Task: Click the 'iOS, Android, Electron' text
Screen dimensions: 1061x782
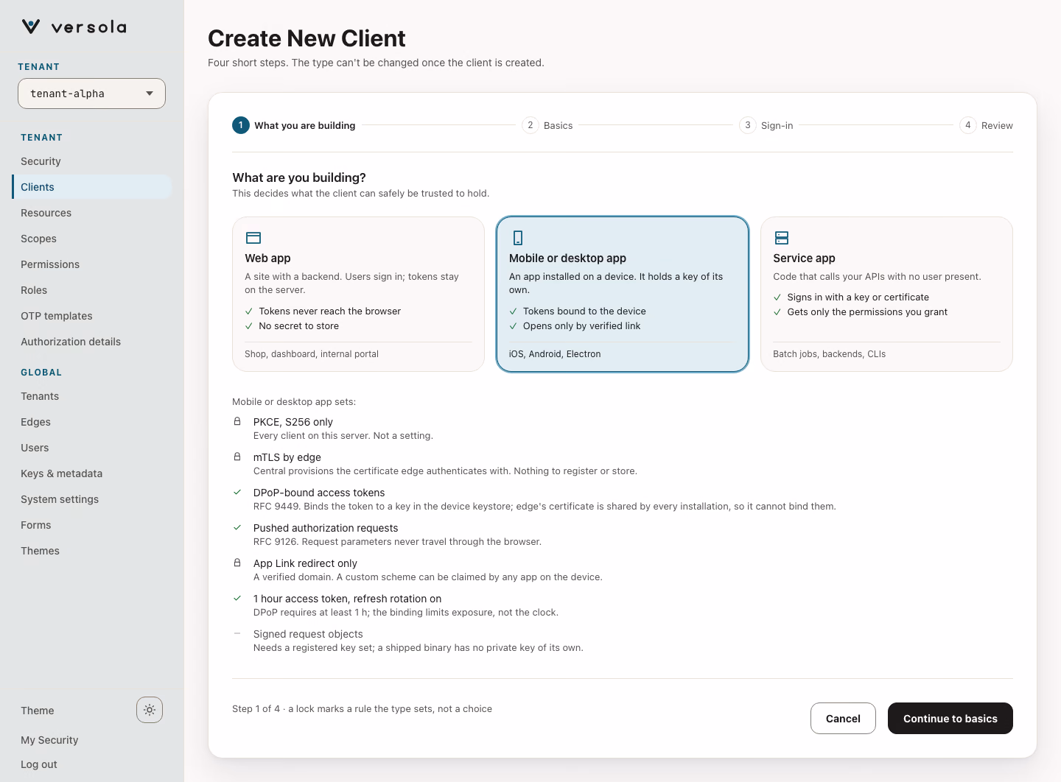Action: (555, 354)
